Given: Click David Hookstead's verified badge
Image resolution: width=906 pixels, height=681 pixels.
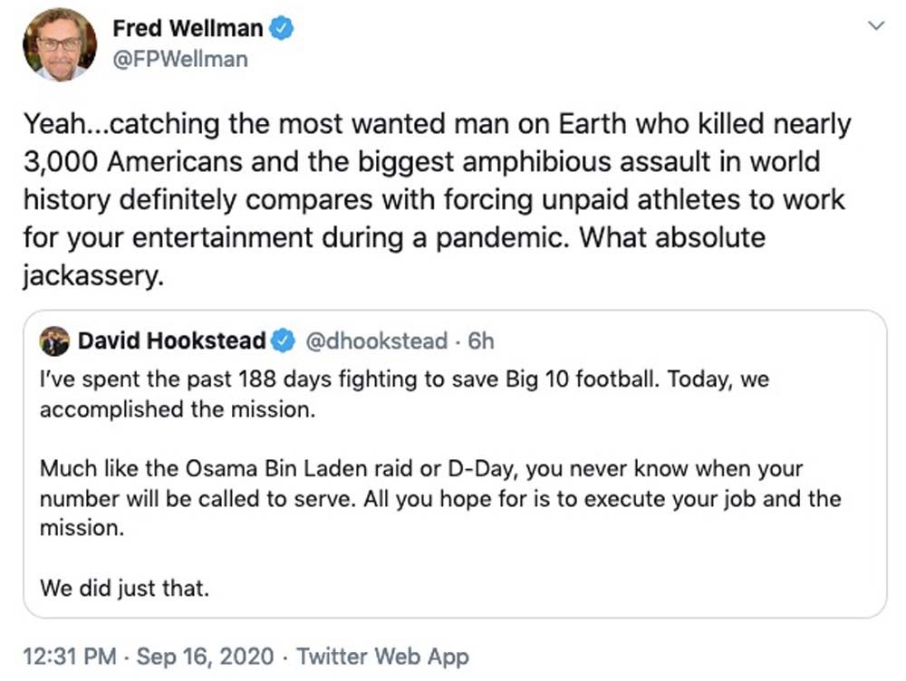Looking at the screenshot, I should [x=284, y=340].
